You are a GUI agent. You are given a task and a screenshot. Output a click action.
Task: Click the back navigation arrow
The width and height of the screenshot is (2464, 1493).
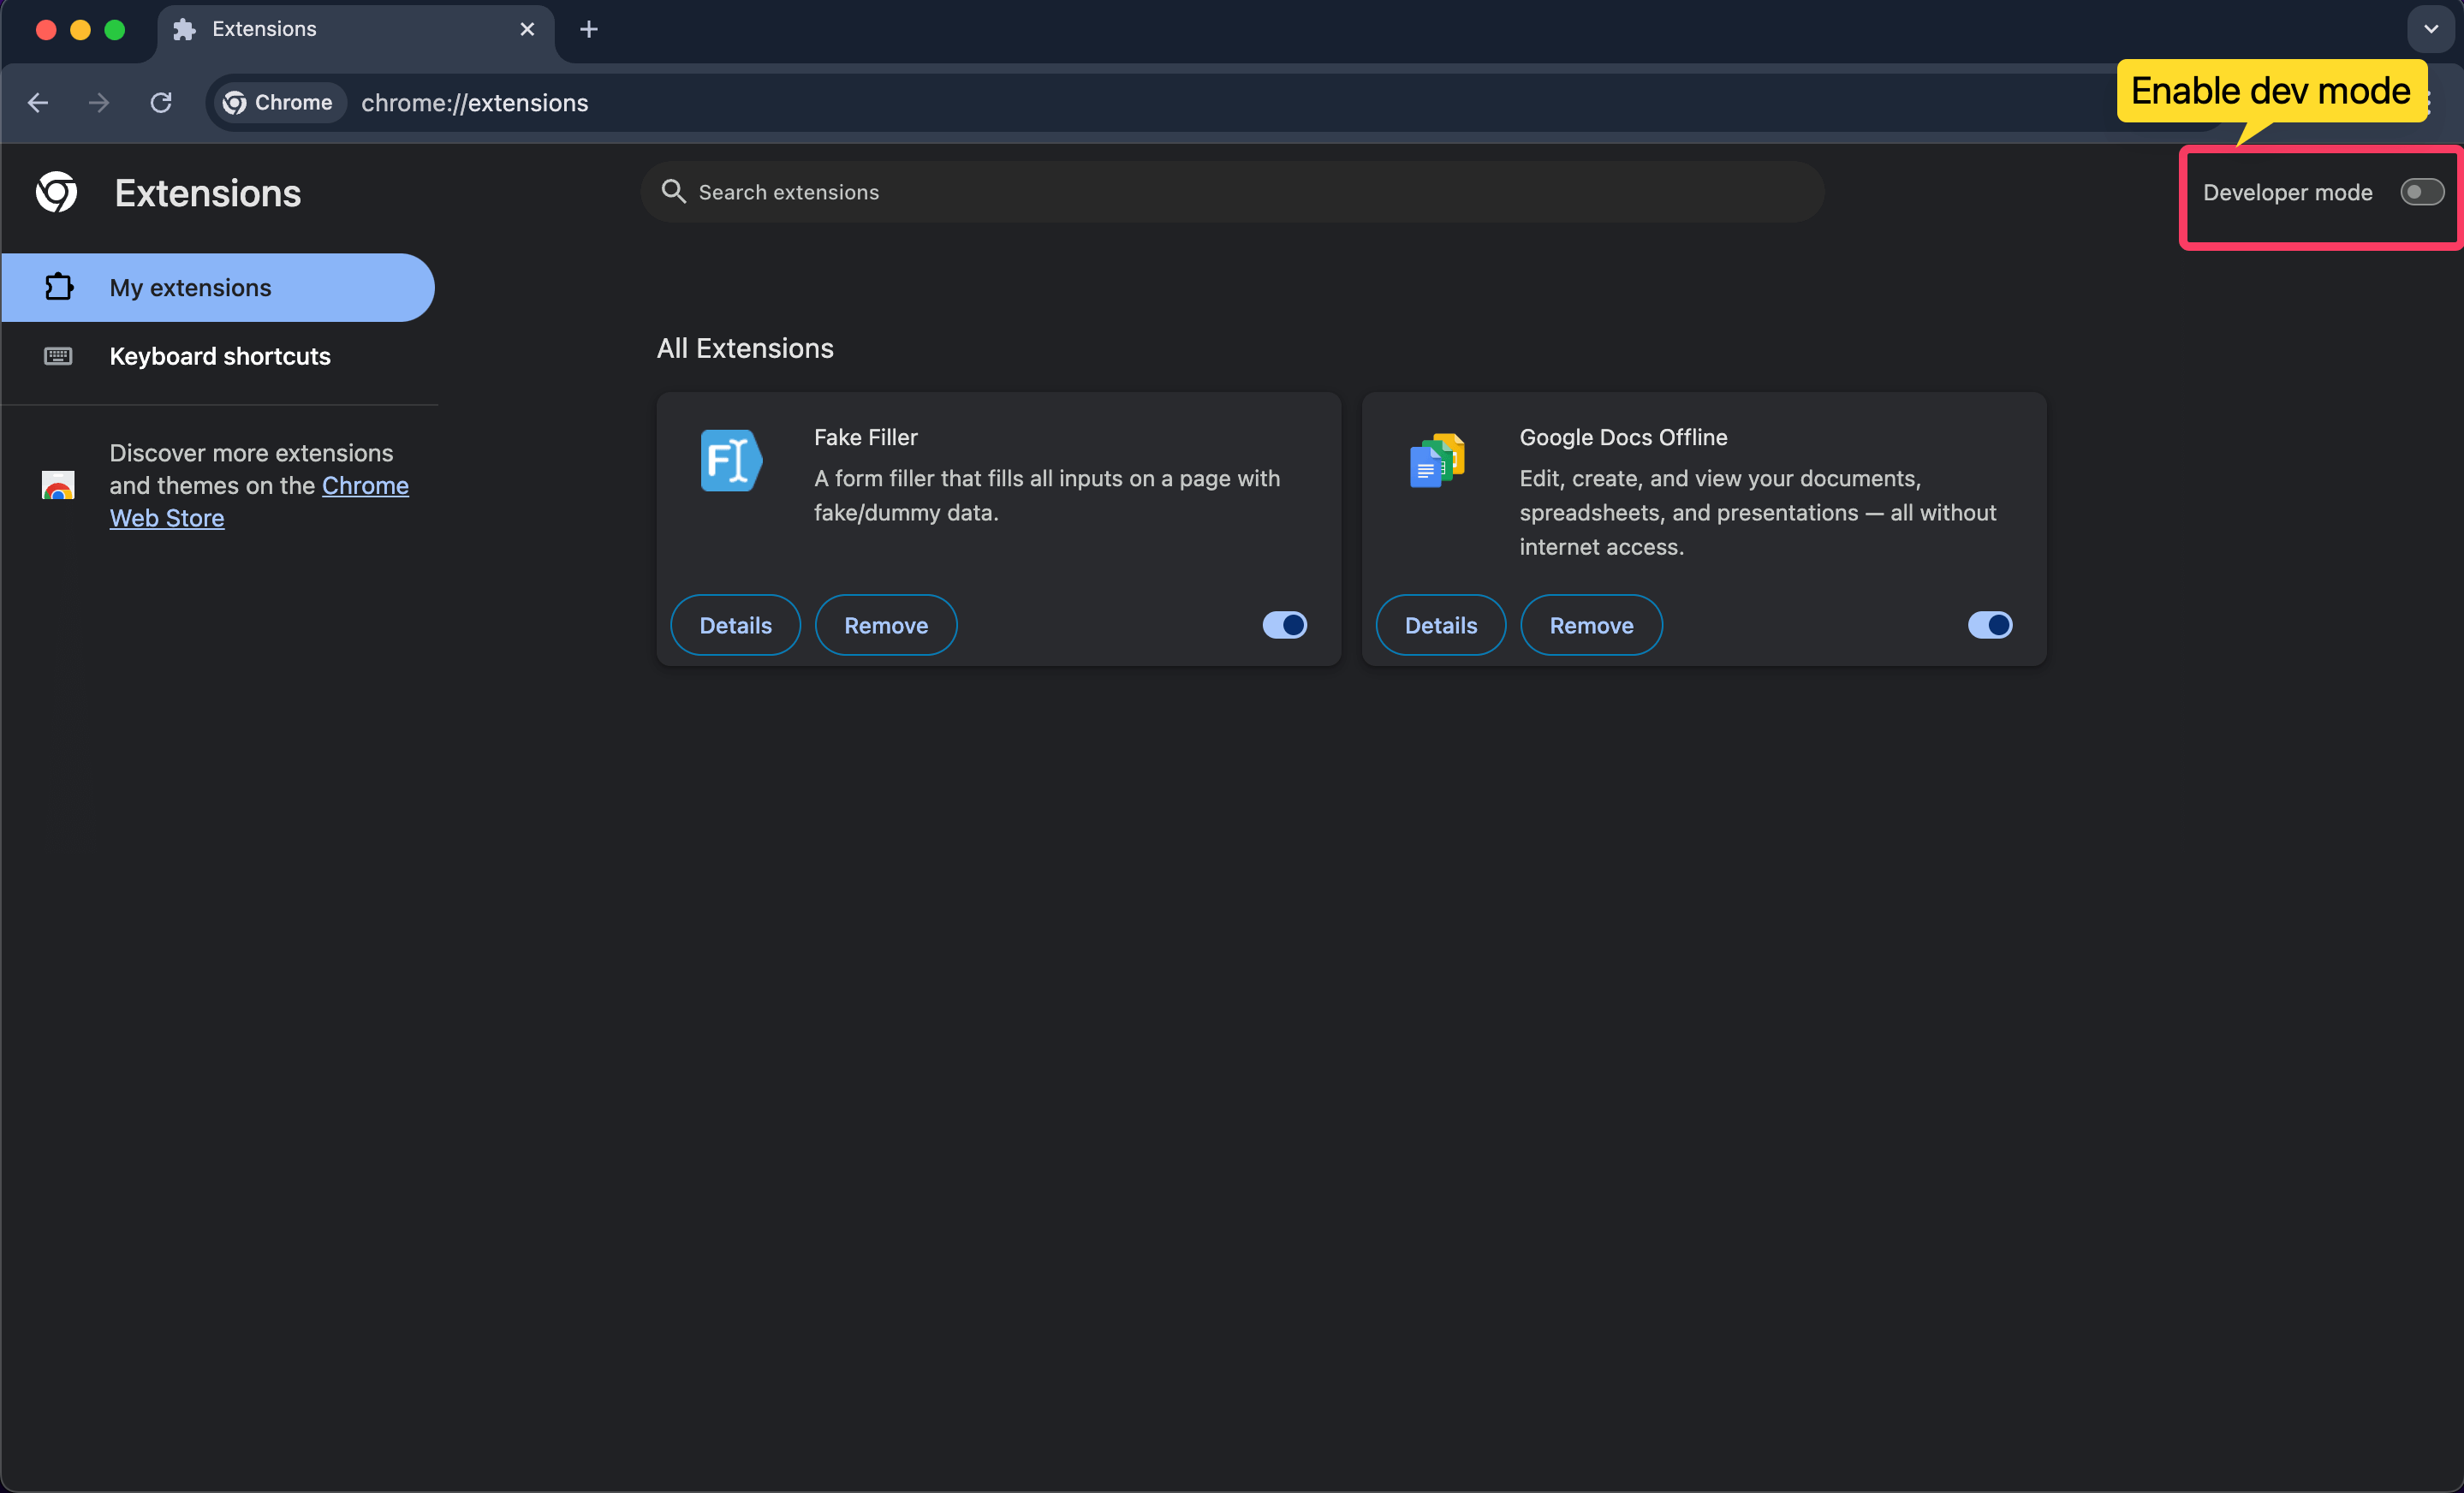(38, 102)
